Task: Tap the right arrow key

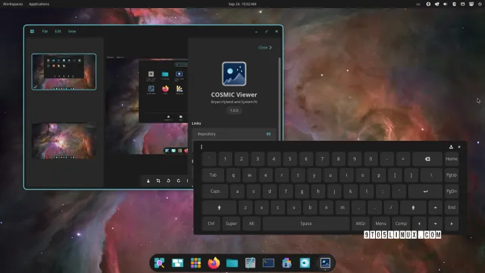Action: (x=451, y=224)
